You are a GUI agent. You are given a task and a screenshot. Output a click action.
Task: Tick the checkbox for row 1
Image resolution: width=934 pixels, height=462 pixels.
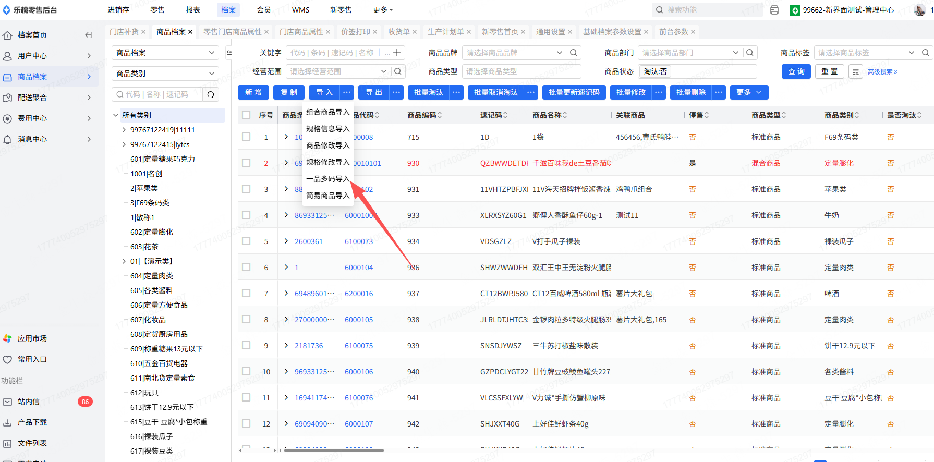pos(246,137)
